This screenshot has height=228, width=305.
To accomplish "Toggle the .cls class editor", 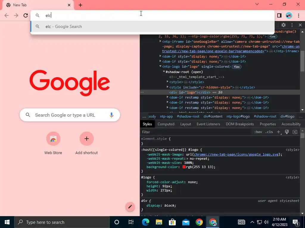I will (x=269, y=132).
